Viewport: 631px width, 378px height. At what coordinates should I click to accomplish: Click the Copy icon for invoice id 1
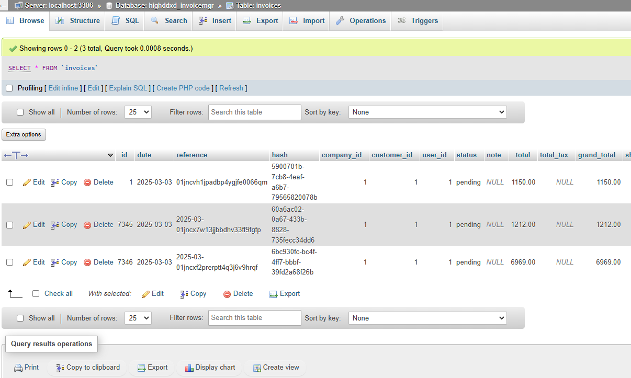(55, 182)
